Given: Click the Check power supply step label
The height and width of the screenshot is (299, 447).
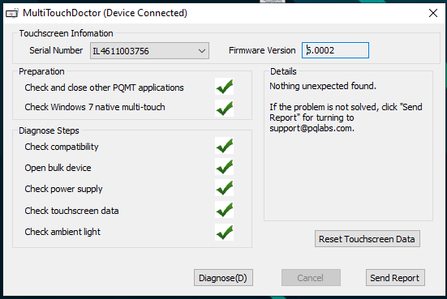Looking at the screenshot, I should (x=63, y=189).
